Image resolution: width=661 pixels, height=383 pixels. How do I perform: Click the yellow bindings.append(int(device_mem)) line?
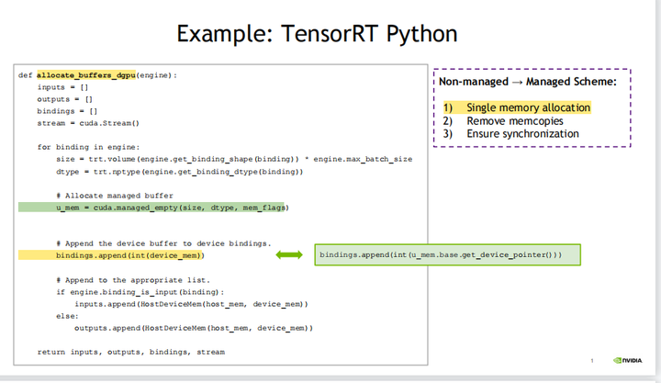click(x=111, y=255)
